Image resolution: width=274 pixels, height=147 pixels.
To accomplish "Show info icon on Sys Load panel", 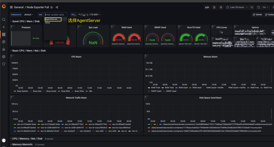I will (x=78, y=26).
